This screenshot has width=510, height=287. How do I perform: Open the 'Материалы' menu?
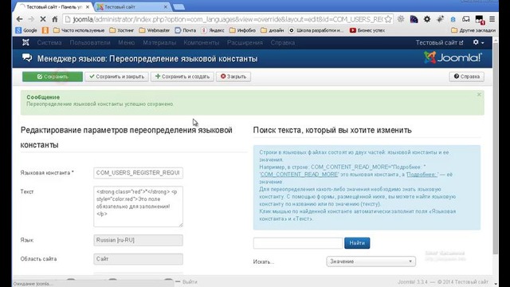click(159, 42)
